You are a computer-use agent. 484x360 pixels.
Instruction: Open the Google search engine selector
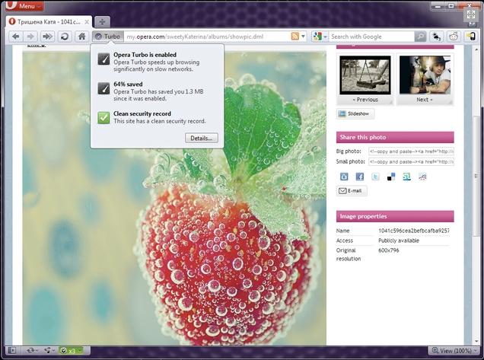(x=320, y=37)
